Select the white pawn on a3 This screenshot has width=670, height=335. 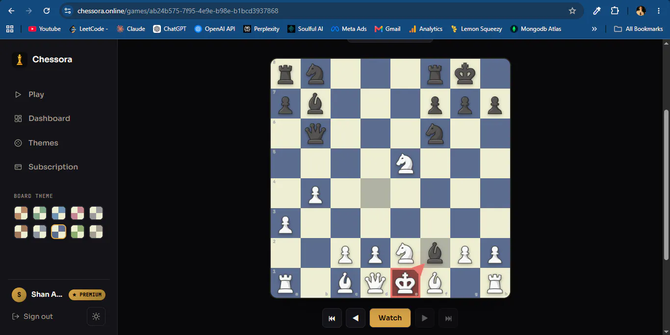point(285,224)
